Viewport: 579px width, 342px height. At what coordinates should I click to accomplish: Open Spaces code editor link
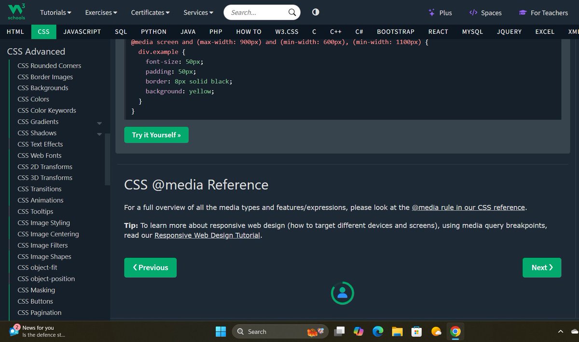pos(485,13)
